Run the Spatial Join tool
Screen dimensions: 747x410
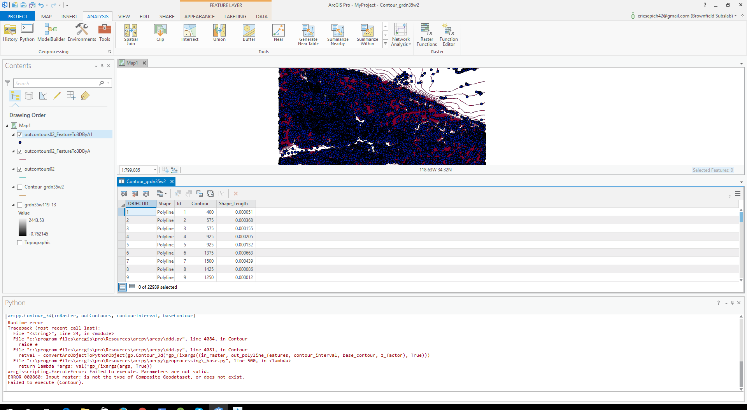click(x=131, y=35)
